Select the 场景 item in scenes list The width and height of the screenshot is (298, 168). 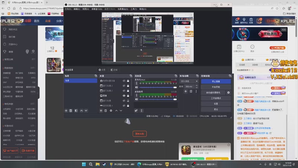pyautogui.click(x=80, y=81)
